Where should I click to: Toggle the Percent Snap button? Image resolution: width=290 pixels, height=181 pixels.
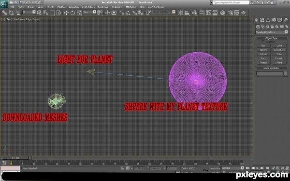click(x=134, y=13)
